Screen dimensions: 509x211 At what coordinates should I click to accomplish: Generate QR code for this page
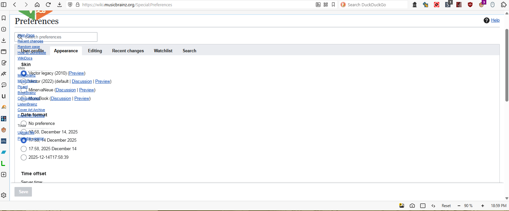coord(326,5)
